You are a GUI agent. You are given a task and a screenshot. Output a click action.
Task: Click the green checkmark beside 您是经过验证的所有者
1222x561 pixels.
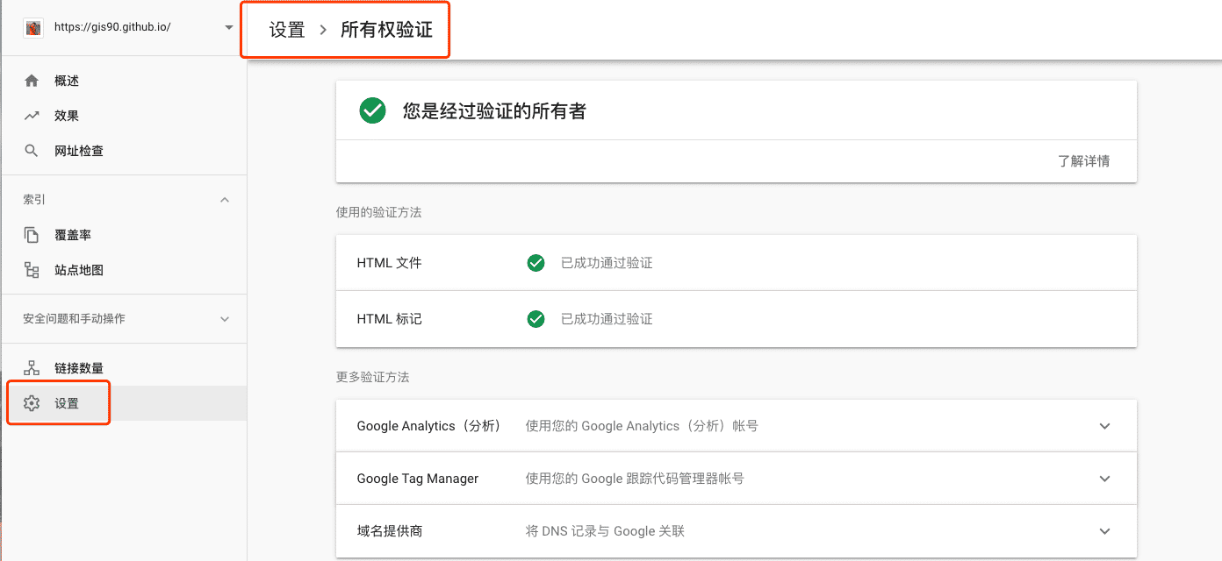pyautogui.click(x=372, y=111)
